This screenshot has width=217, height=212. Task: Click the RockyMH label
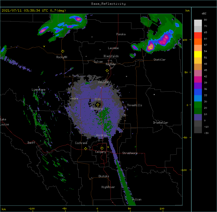click(62, 57)
